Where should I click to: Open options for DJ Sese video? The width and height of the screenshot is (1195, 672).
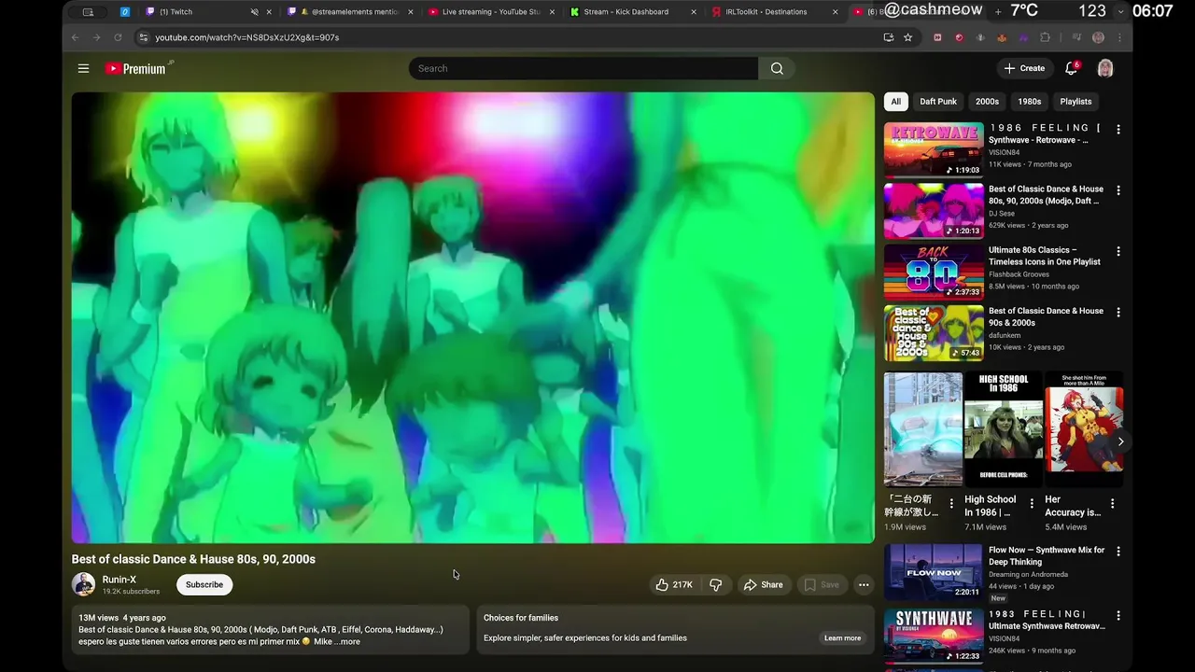[1118, 190]
